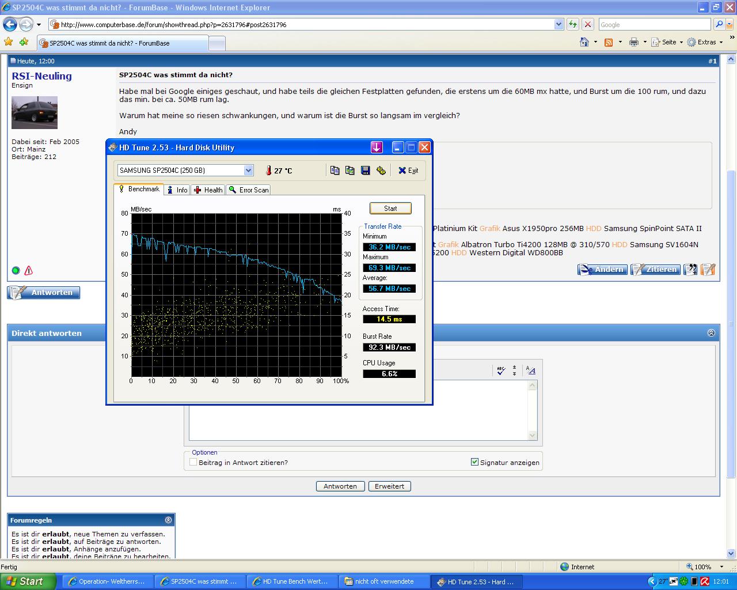The width and height of the screenshot is (737, 590).
Task: Switch to the Benchmark tab
Action: [x=139, y=189]
